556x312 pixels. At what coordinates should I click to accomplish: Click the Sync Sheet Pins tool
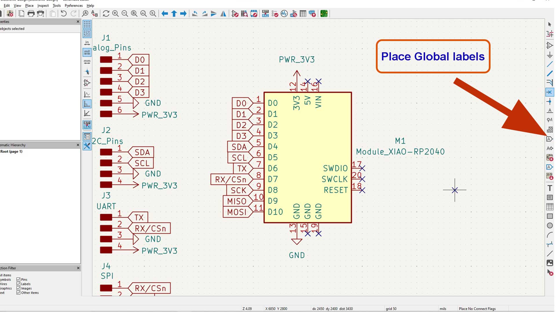(550, 176)
